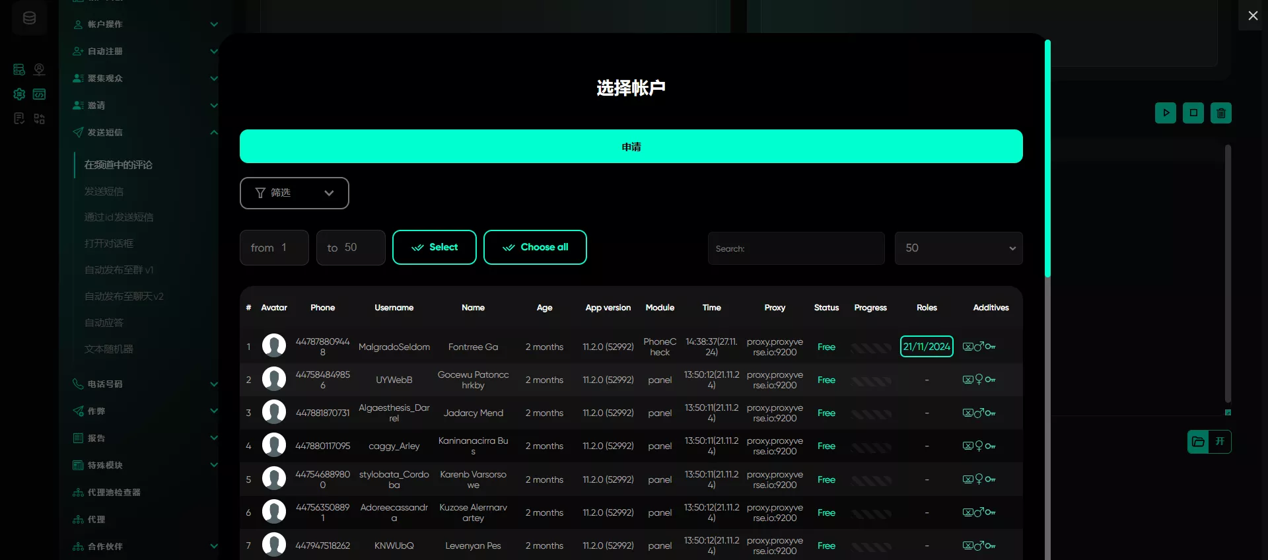Click the database stack icon at top of sidebar
This screenshot has height=560, width=1268.
coord(29,18)
